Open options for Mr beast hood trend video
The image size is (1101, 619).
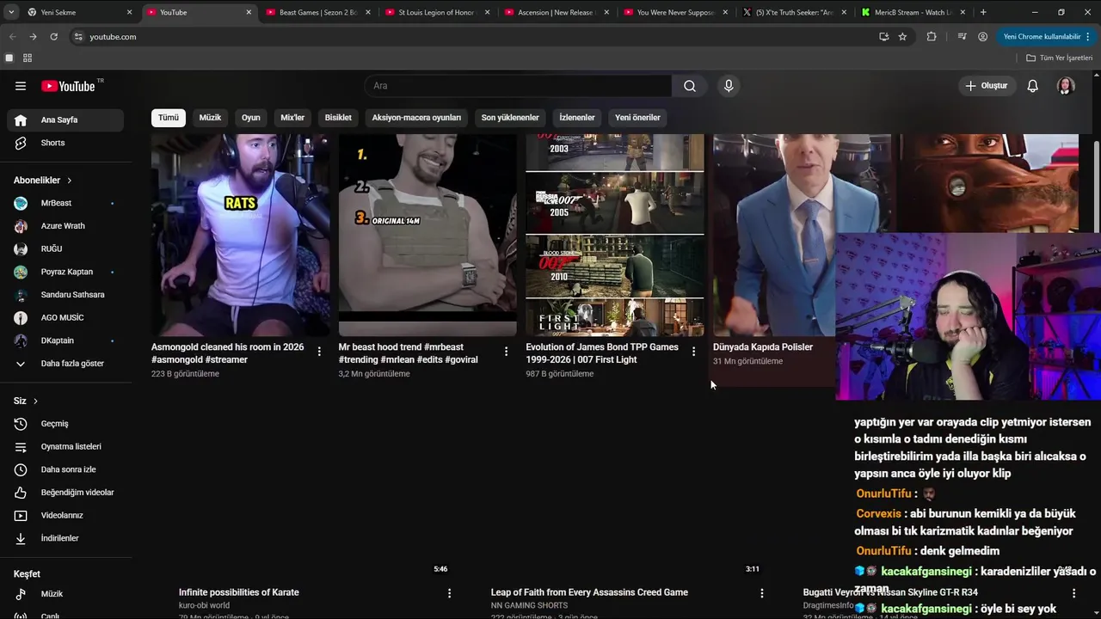(506, 352)
